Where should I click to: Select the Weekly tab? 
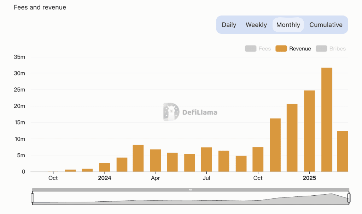point(256,25)
